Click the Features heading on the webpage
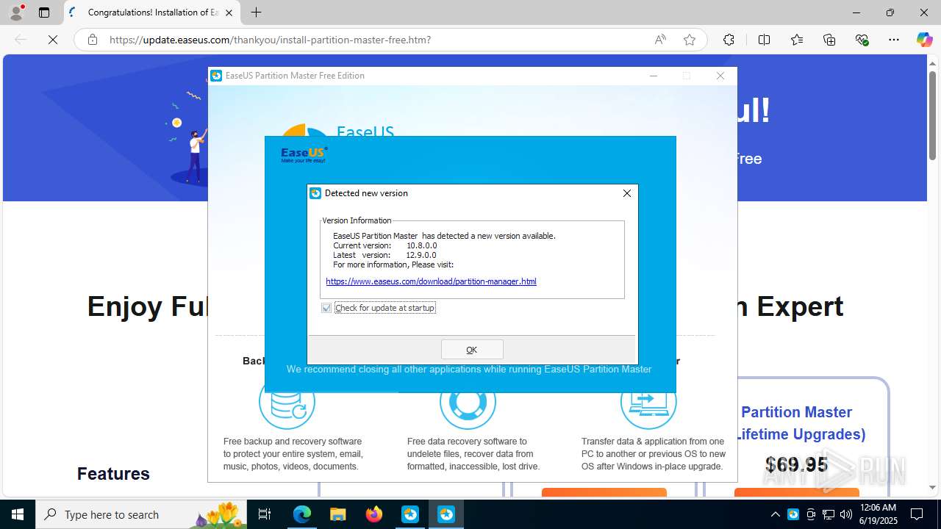Image resolution: width=941 pixels, height=529 pixels. [x=113, y=474]
